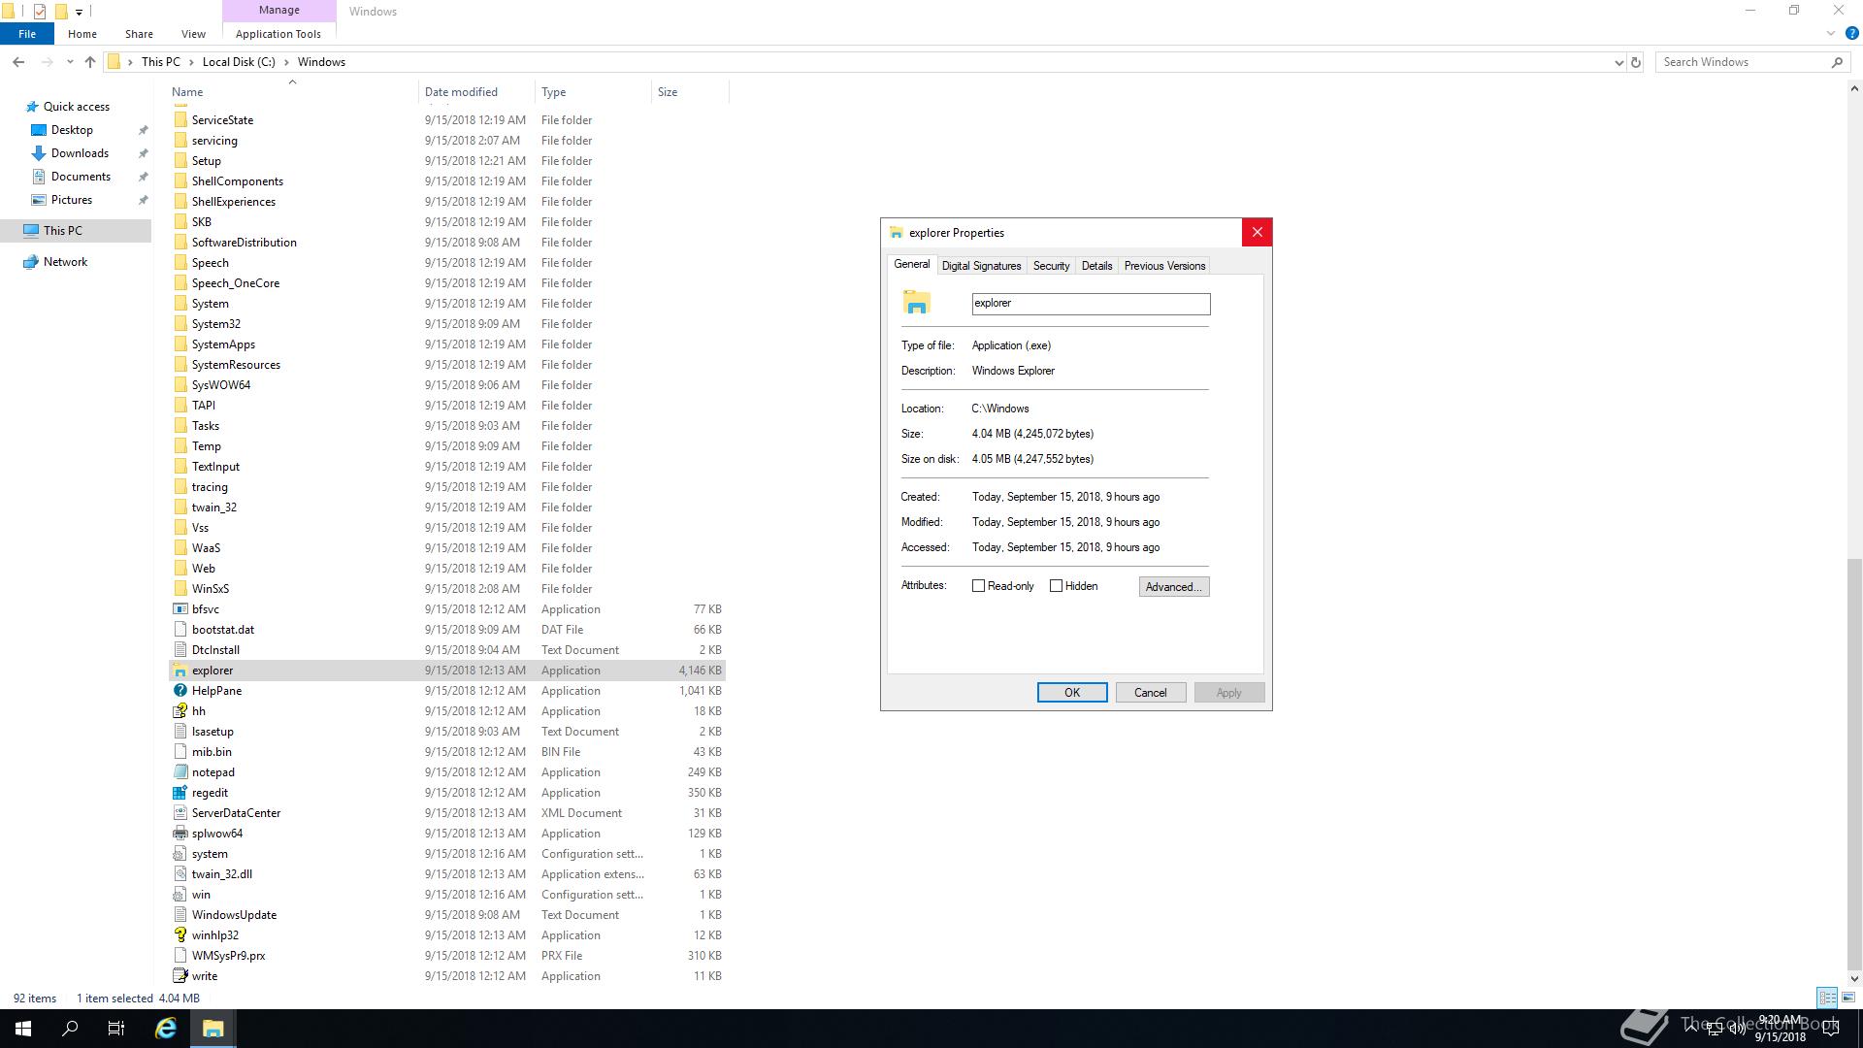Sort by the Name column header
Screen dimensions: 1863x1048
pyautogui.click(x=291, y=92)
